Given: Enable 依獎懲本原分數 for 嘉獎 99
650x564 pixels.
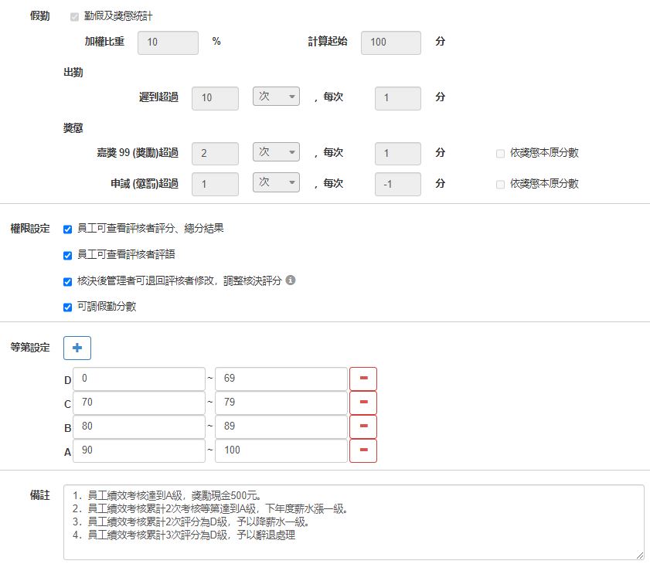Looking at the screenshot, I should pos(500,153).
